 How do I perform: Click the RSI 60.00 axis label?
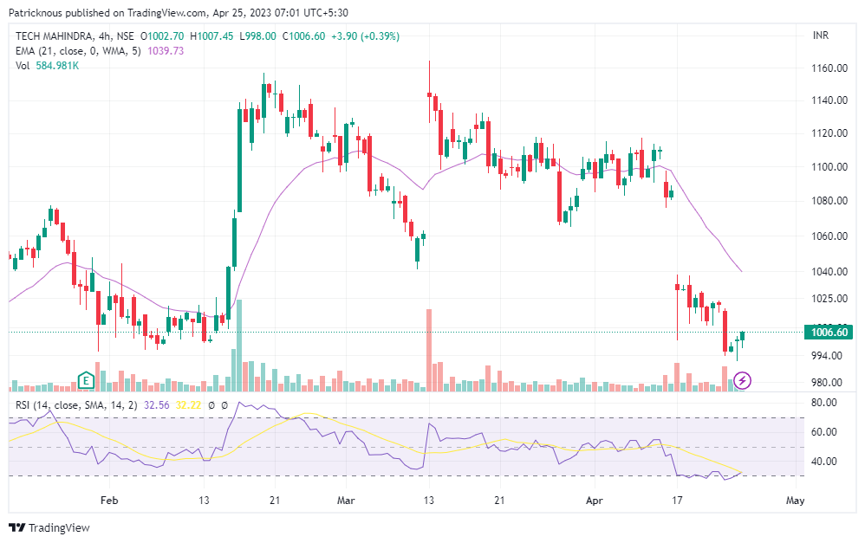(823, 431)
